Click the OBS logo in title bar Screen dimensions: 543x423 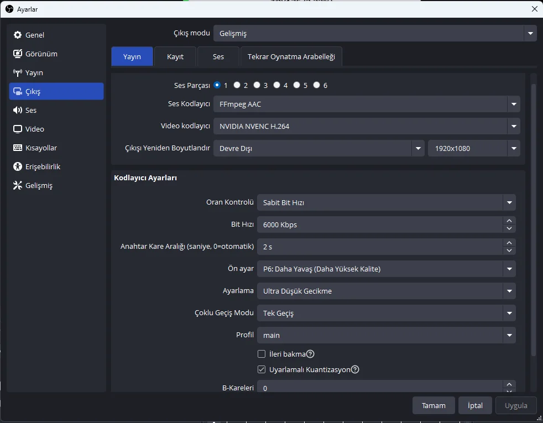point(9,9)
